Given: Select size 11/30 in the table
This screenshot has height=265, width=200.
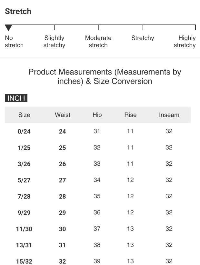Looking at the screenshot, I should coord(24,229).
